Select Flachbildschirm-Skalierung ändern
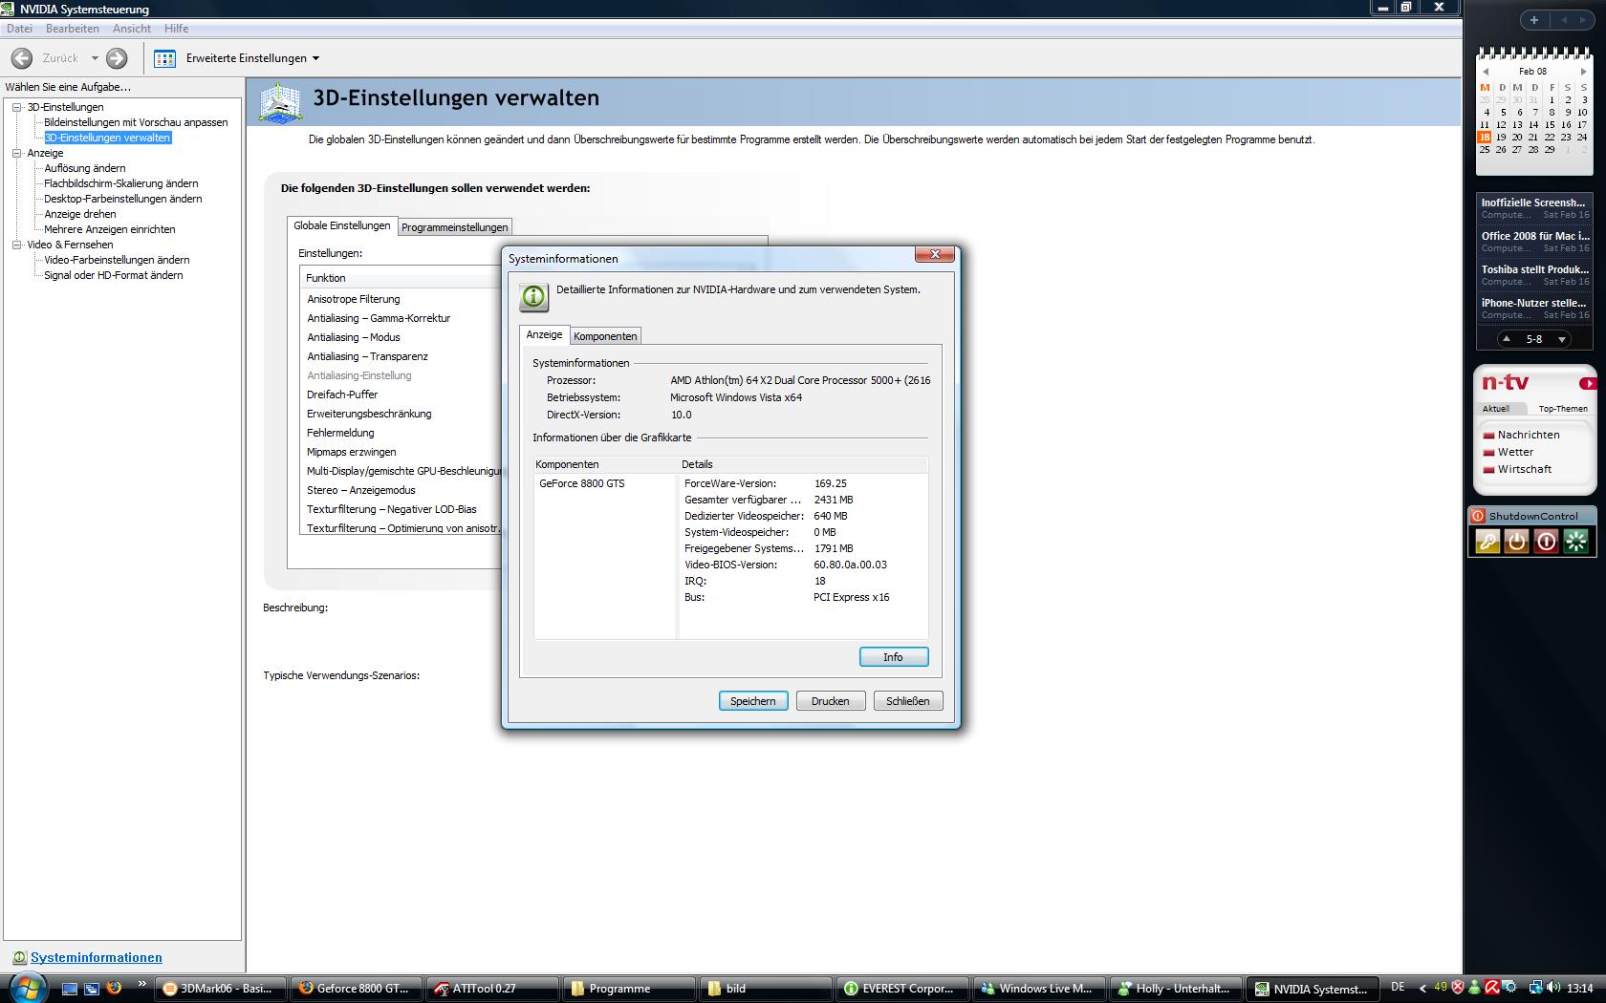This screenshot has width=1606, height=1003. pos(121,183)
